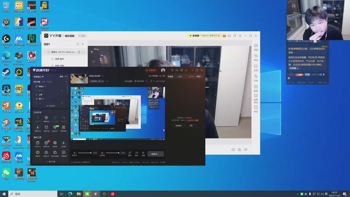
Task: Click the 添加素材 add source button
Action: point(51,106)
